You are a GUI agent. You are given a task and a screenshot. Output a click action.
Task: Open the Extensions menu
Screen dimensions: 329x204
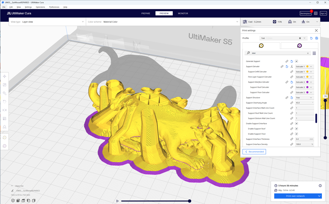click(x=40, y=7)
